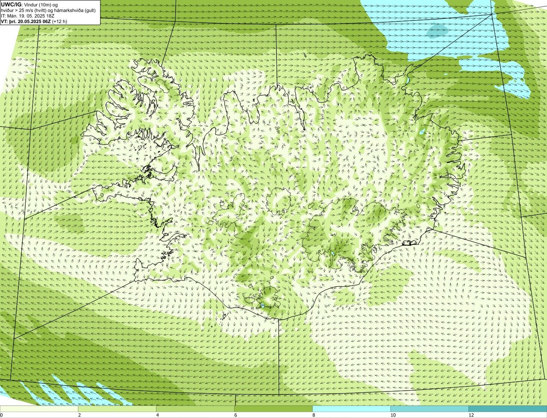The height and width of the screenshot is (418, 547).
Task: Click the legend tick label "8"
Action: pos(314,415)
